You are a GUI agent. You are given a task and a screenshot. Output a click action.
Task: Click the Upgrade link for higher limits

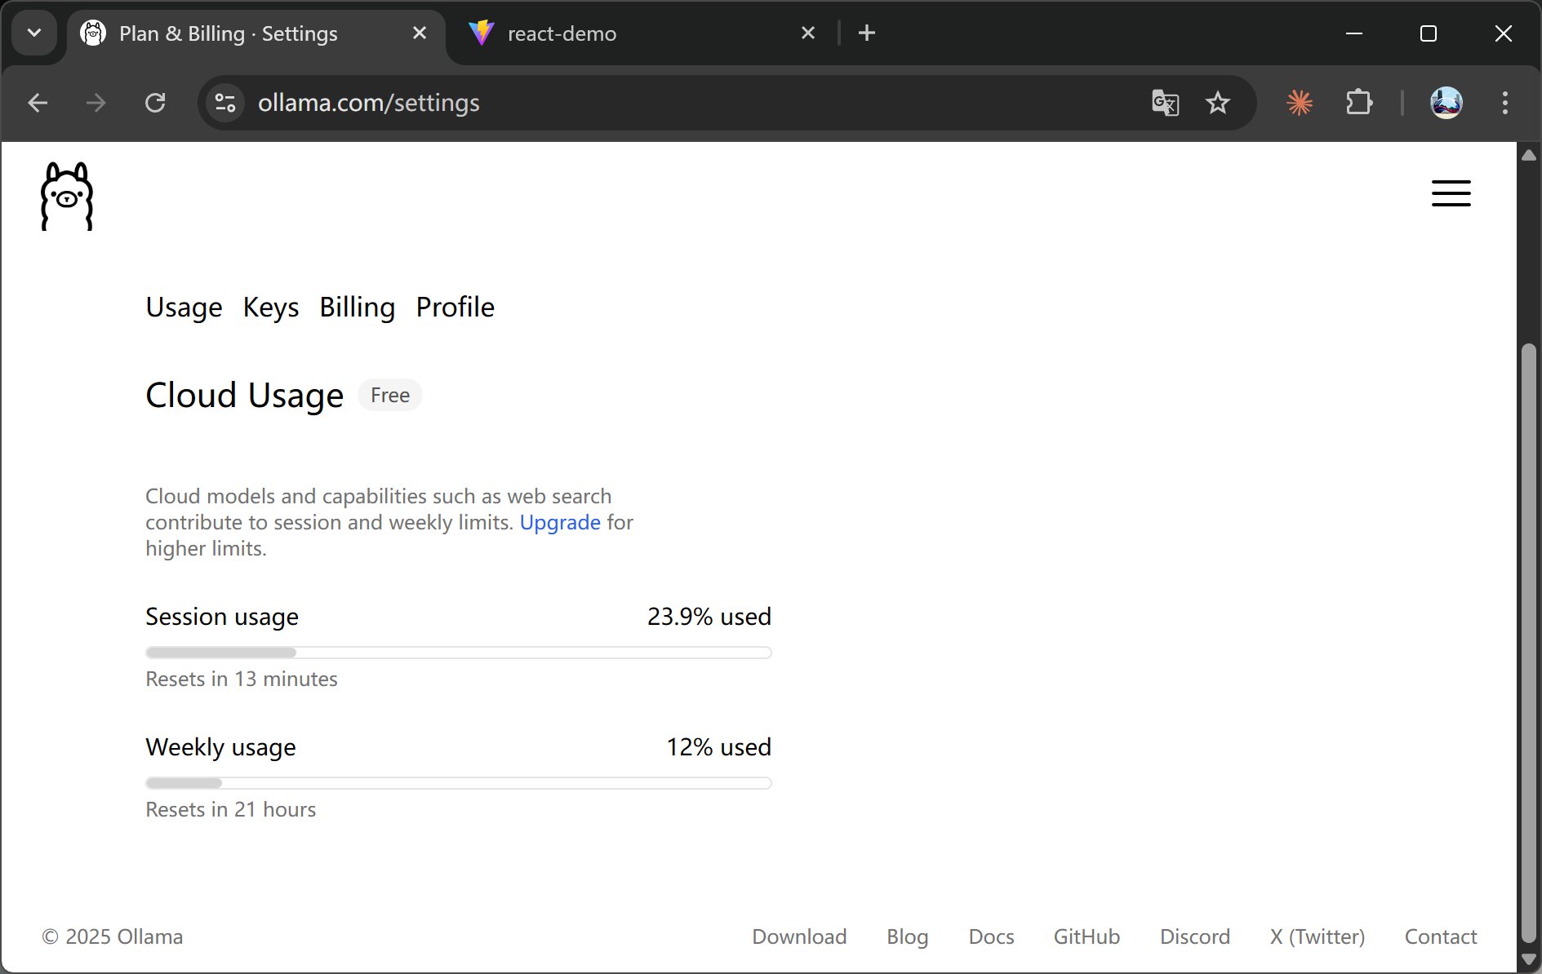560,522
